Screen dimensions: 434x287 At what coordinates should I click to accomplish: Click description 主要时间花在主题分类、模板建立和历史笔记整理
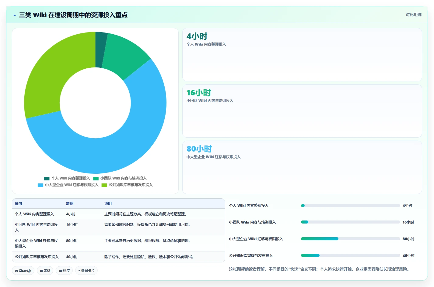(145, 214)
